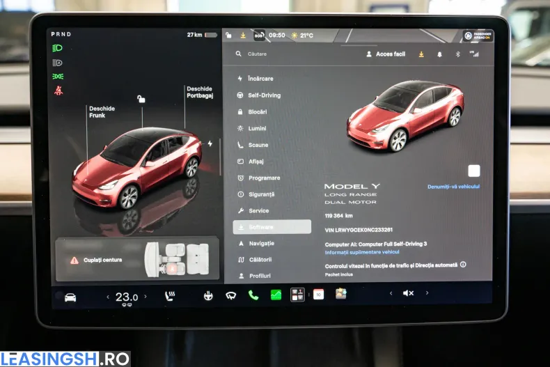Toggle the auto high beam indicator

pos(57,63)
